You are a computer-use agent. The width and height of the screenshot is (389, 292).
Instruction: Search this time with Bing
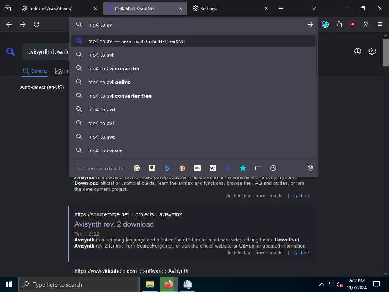(167, 168)
